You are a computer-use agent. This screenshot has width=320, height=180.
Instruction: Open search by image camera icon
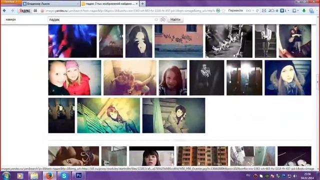(162, 19)
